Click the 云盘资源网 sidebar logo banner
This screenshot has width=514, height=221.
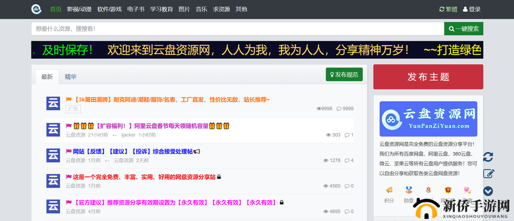point(428,119)
